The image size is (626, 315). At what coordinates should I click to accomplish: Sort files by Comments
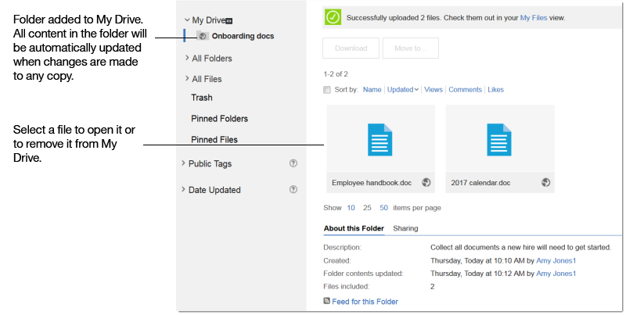465,90
